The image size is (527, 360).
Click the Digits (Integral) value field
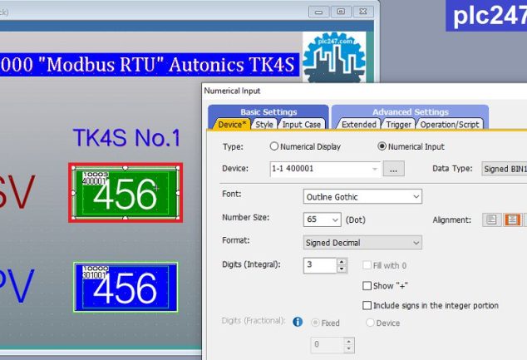(320, 265)
